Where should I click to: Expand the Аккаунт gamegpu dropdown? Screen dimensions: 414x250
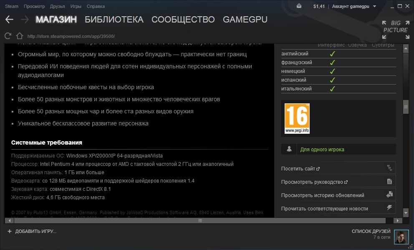pyautogui.click(x=354, y=6)
